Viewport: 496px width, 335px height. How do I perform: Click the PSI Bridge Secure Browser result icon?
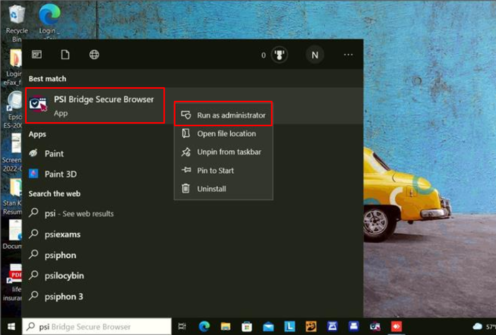click(x=38, y=104)
